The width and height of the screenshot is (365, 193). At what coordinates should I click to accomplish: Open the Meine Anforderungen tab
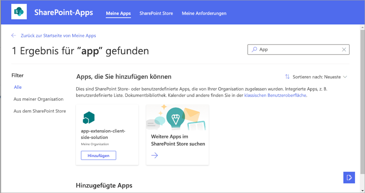[204, 14]
